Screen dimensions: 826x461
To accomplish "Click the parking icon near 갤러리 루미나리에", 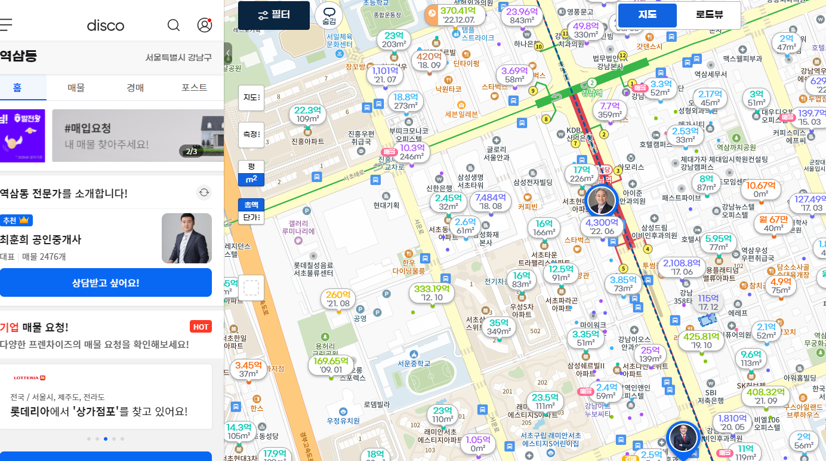I will click(x=307, y=210).
